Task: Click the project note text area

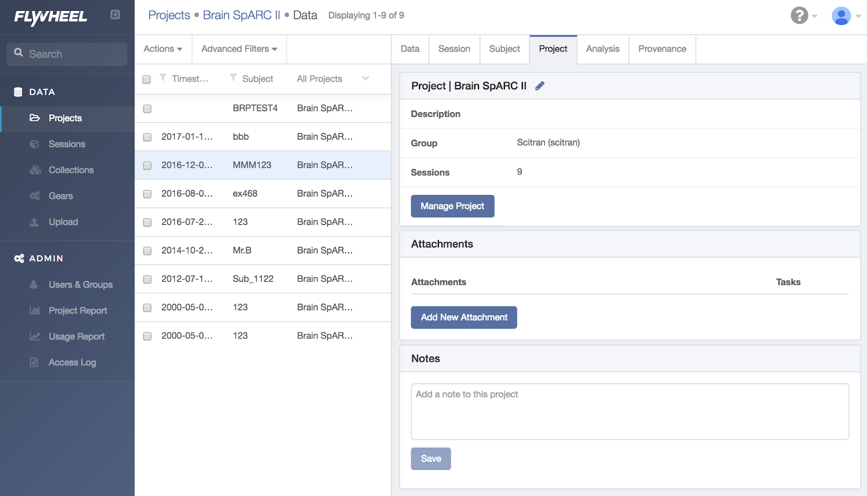Action: [x=630, y=412]
